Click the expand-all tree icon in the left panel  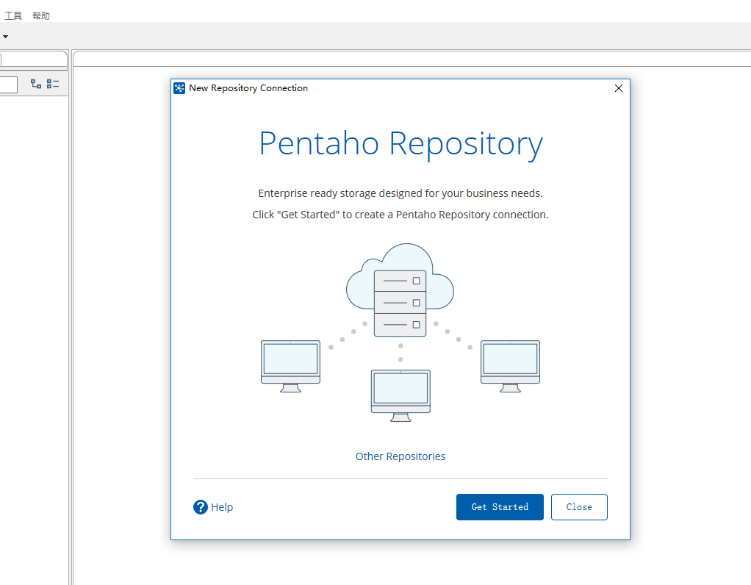click(x=36, y=84)
